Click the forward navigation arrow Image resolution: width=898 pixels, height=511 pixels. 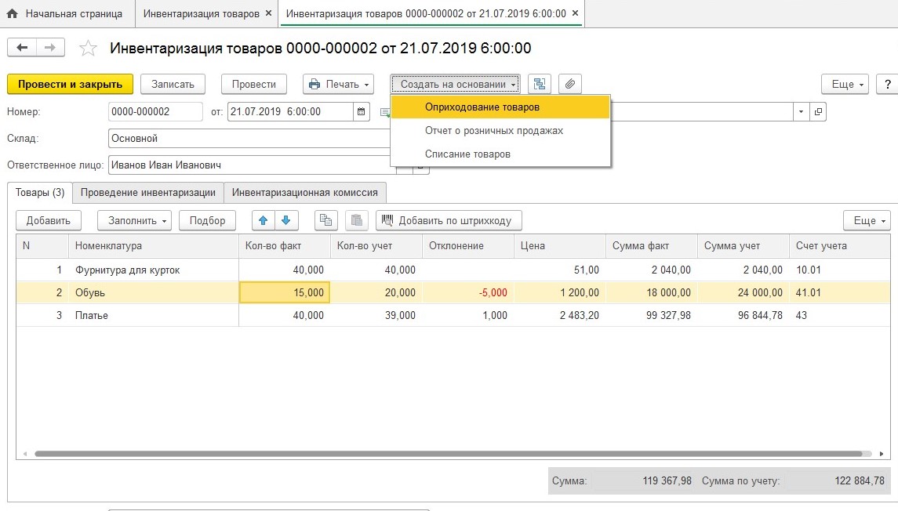click(x=49, y=48)
